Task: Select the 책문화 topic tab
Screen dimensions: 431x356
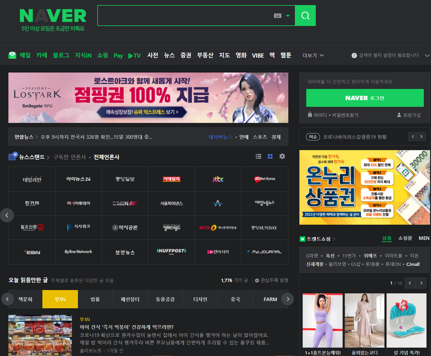Action: click(x=25, y=299)
